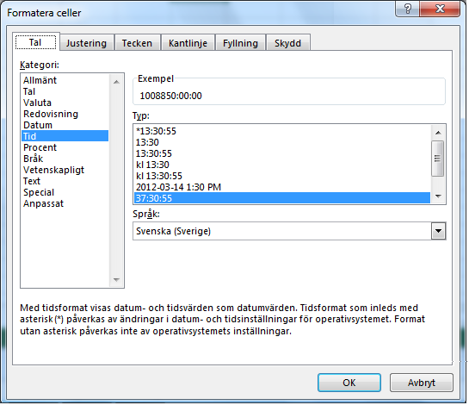Close the Formatera celler dialog
Viewport: 469px width, 405px height.
tap(440, 9)
